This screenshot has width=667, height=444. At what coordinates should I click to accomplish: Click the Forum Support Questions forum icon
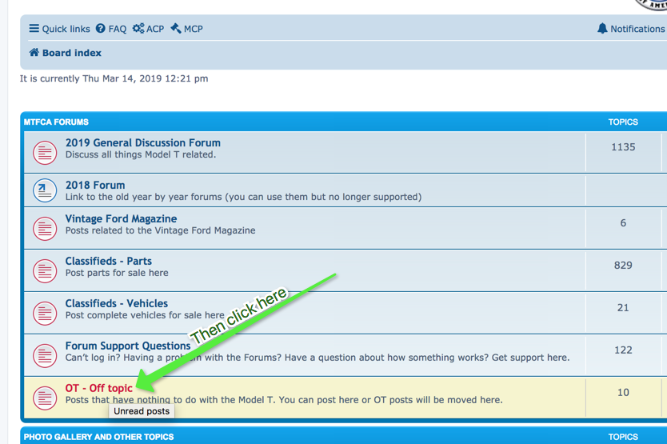coord(45,355)
